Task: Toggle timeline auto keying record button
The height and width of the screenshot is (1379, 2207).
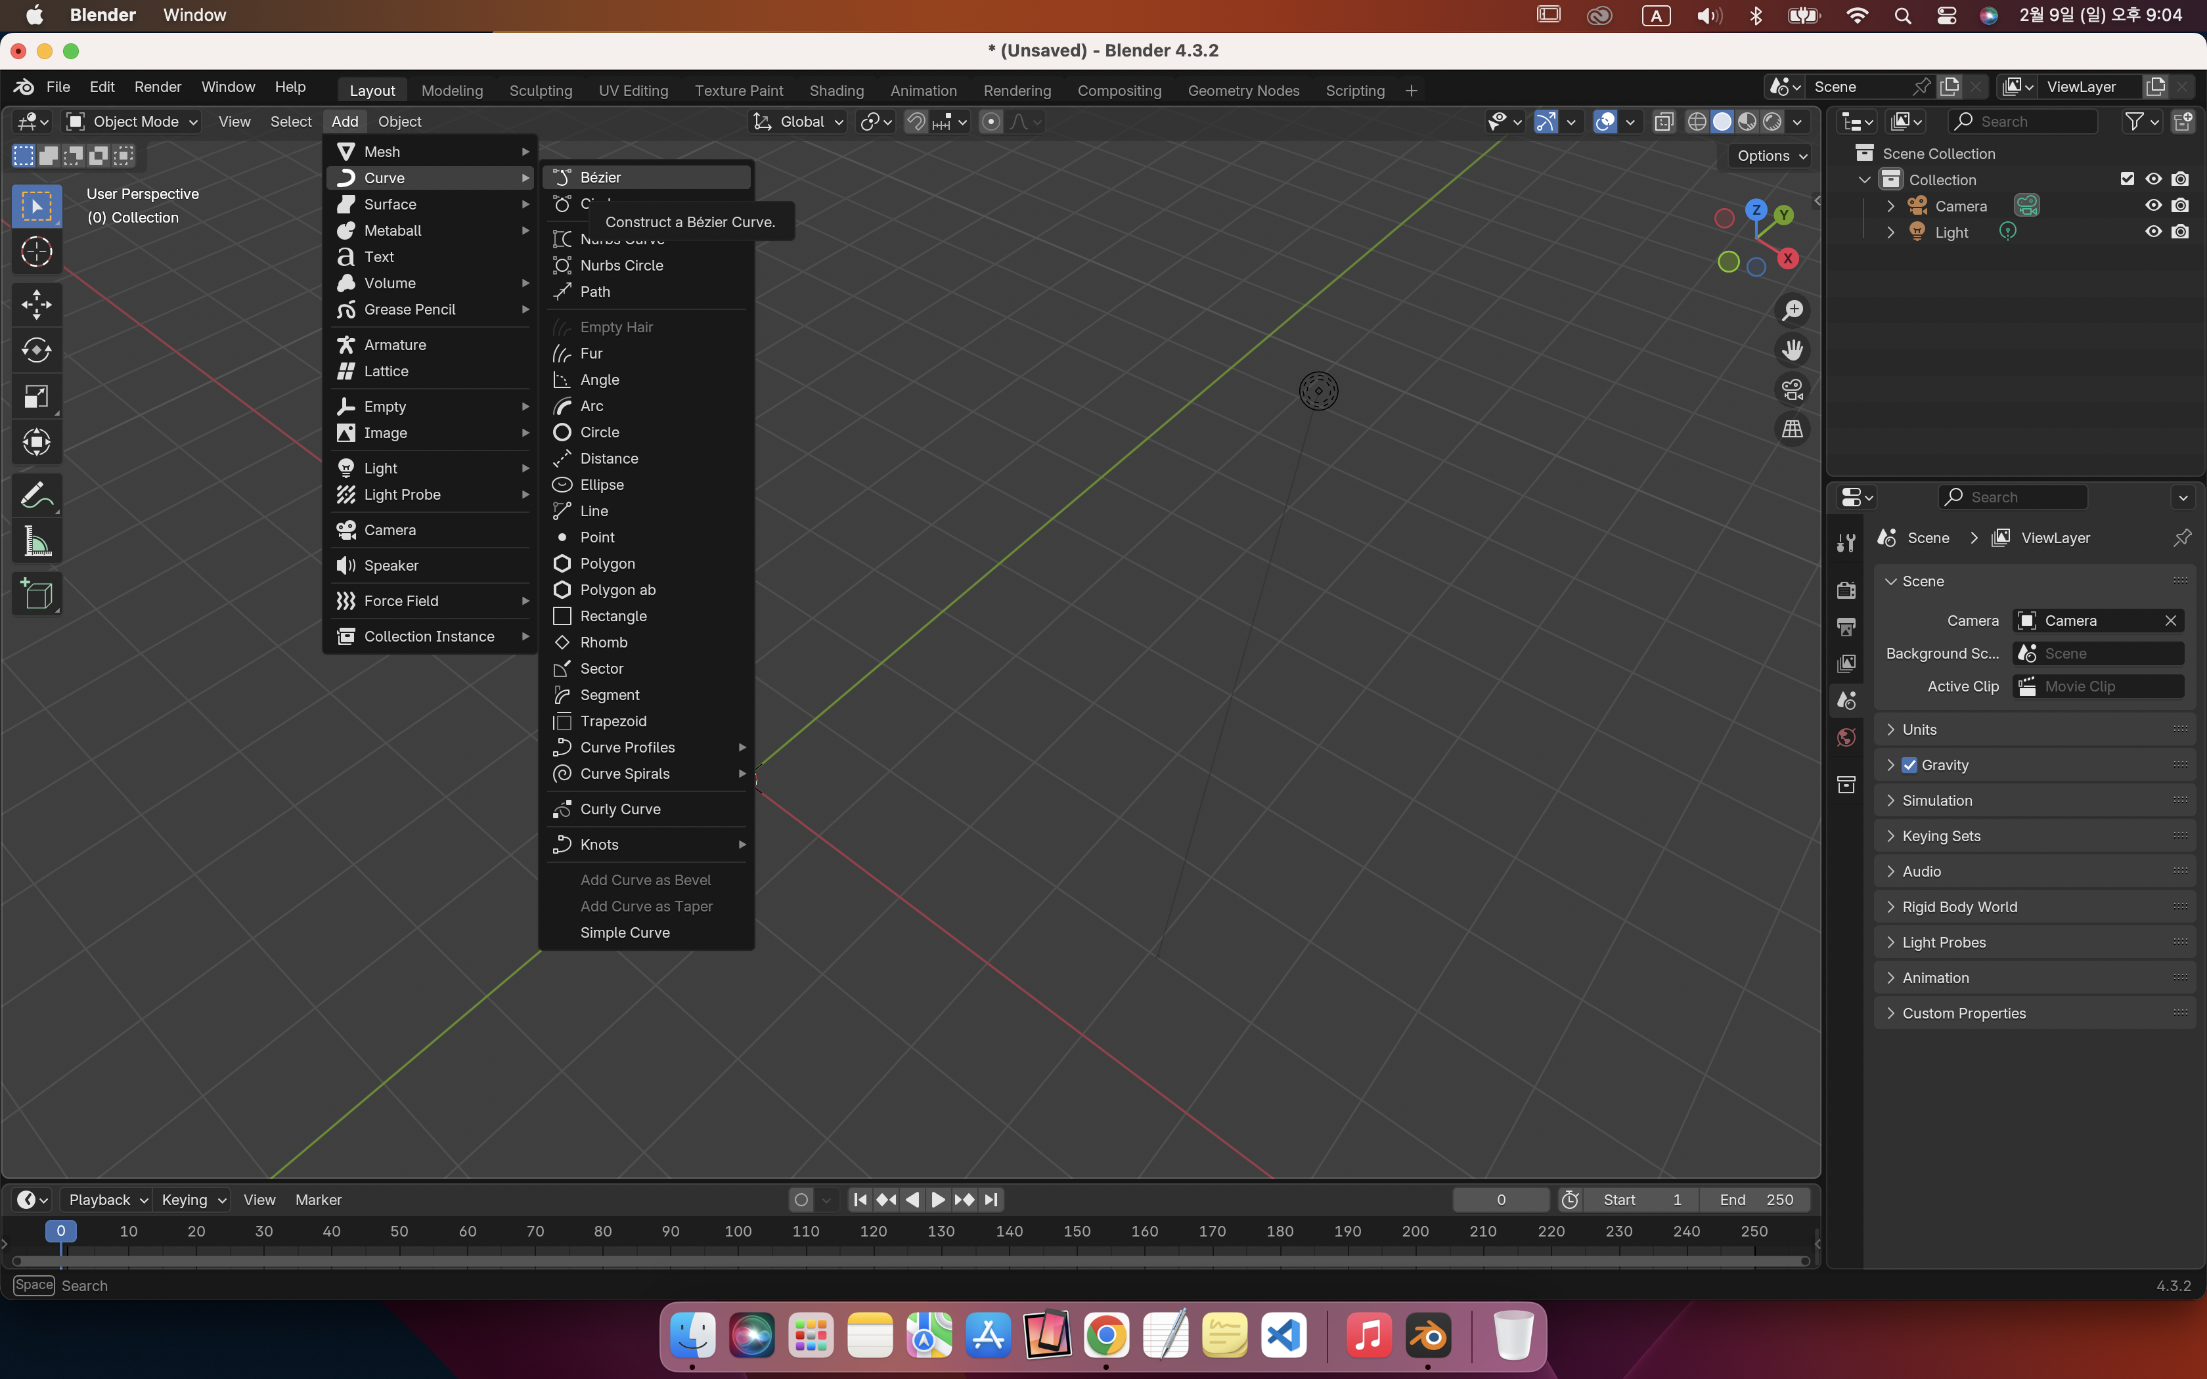Action: (801, 1199)
